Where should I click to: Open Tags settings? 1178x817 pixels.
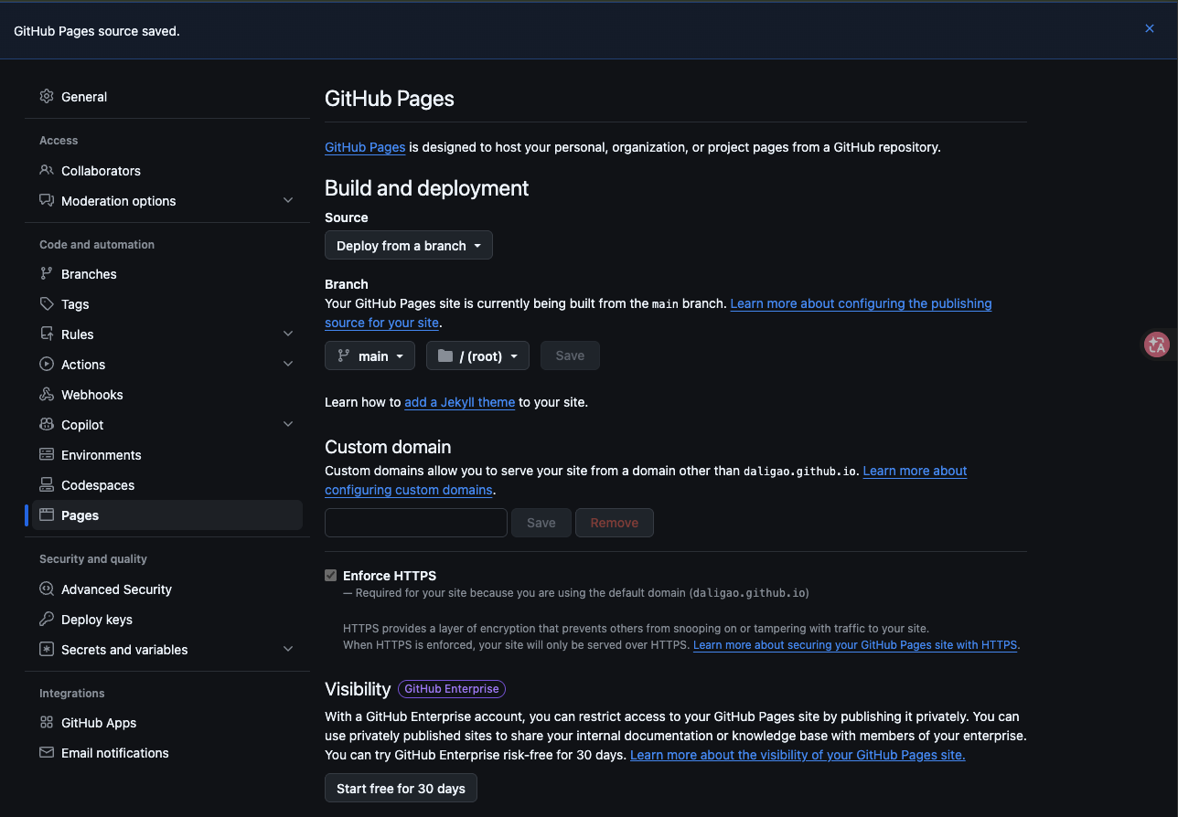167,303
